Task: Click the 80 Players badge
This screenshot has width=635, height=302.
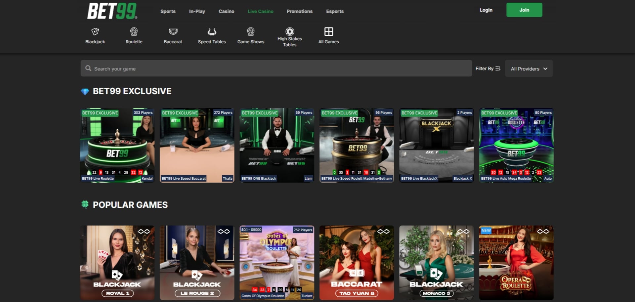Action: [543, 112]
